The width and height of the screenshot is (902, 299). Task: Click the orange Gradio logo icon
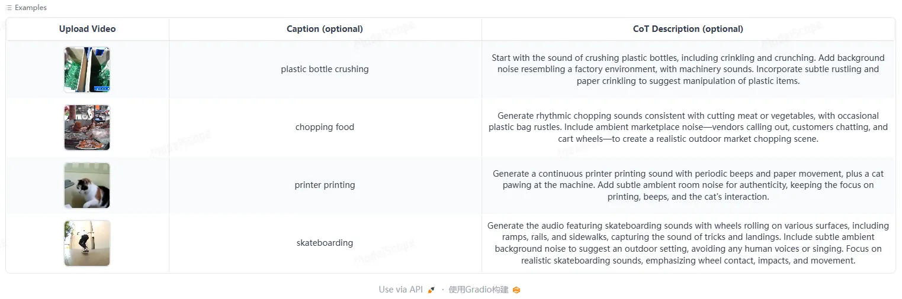click(x=516, y=290)
